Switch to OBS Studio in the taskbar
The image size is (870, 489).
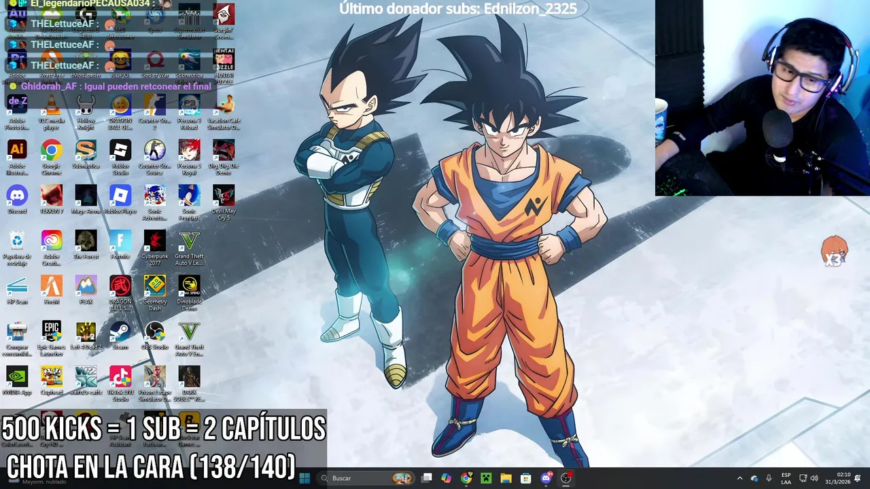pyautogui.click(x=565, y=478)
